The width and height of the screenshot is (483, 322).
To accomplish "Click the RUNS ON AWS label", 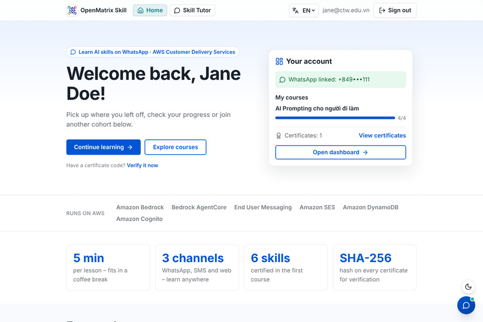I will pyautogui.click(x=85, y=213).
